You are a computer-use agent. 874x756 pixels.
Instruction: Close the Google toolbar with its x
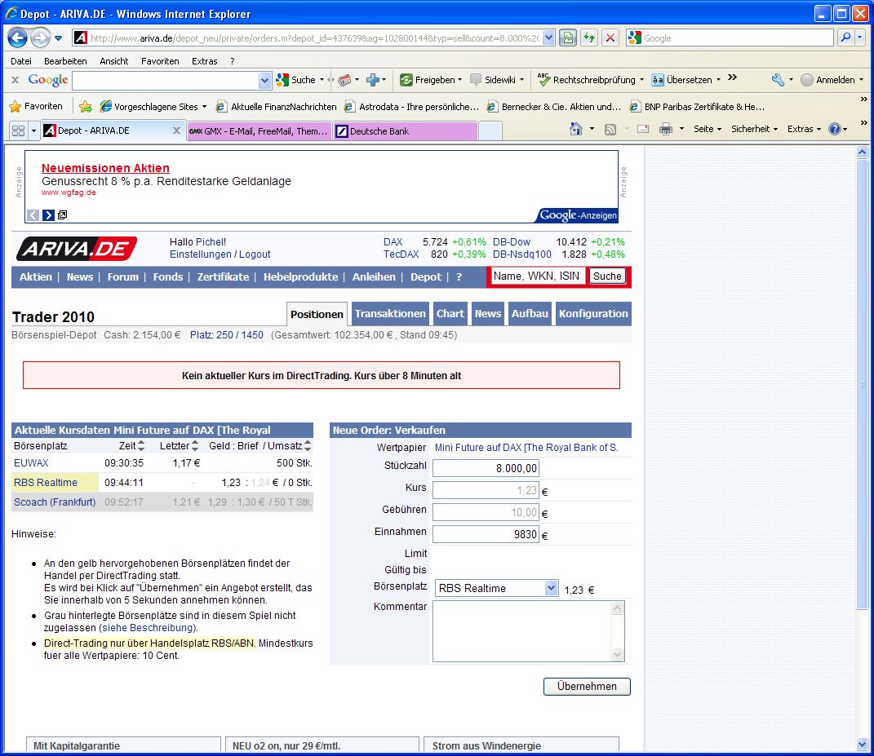coord(15,80)
